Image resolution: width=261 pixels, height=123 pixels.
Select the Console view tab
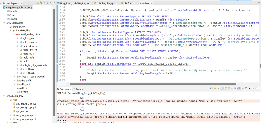coord(64,89)
